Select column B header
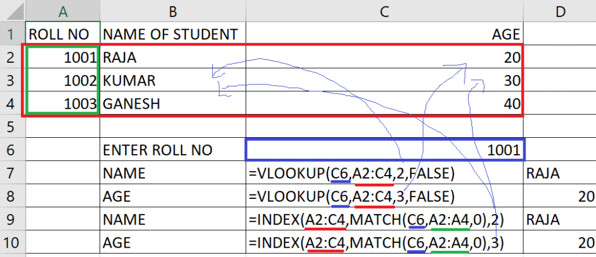The width and height of the screenshot is (596, 257). [173, 12]
